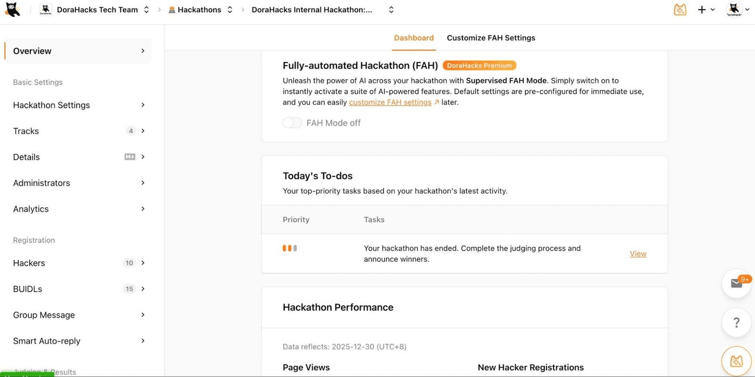Expand the Analytics sidebar chevron
Screen dimensions: 755x377
(143, 209)
